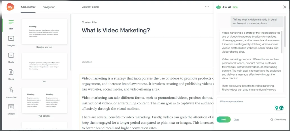Click the Content editor label

coord(90,7)
